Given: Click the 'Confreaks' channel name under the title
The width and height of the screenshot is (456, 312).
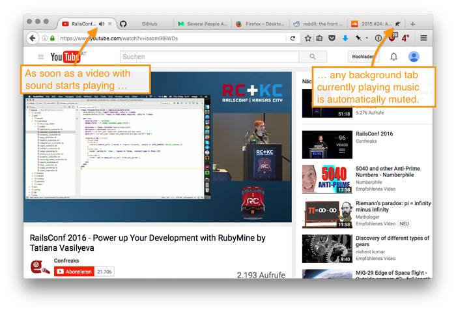Looking at the screenshot, I should click(x=66, y=261).
